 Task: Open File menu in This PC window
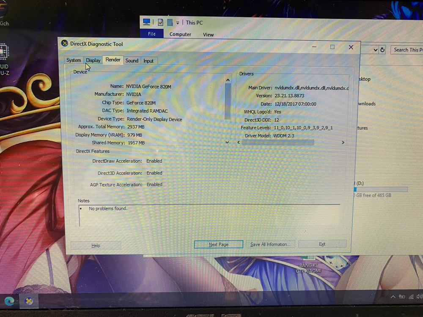[151, 34]
